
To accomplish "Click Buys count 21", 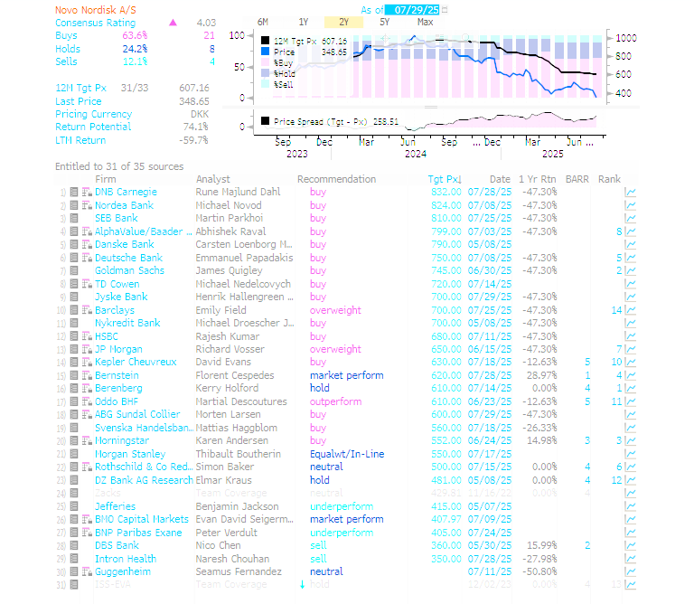I will click(x=209, y=35).
